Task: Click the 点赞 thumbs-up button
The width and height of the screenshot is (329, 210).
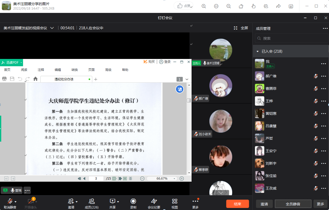Action: tap(183, 6)
